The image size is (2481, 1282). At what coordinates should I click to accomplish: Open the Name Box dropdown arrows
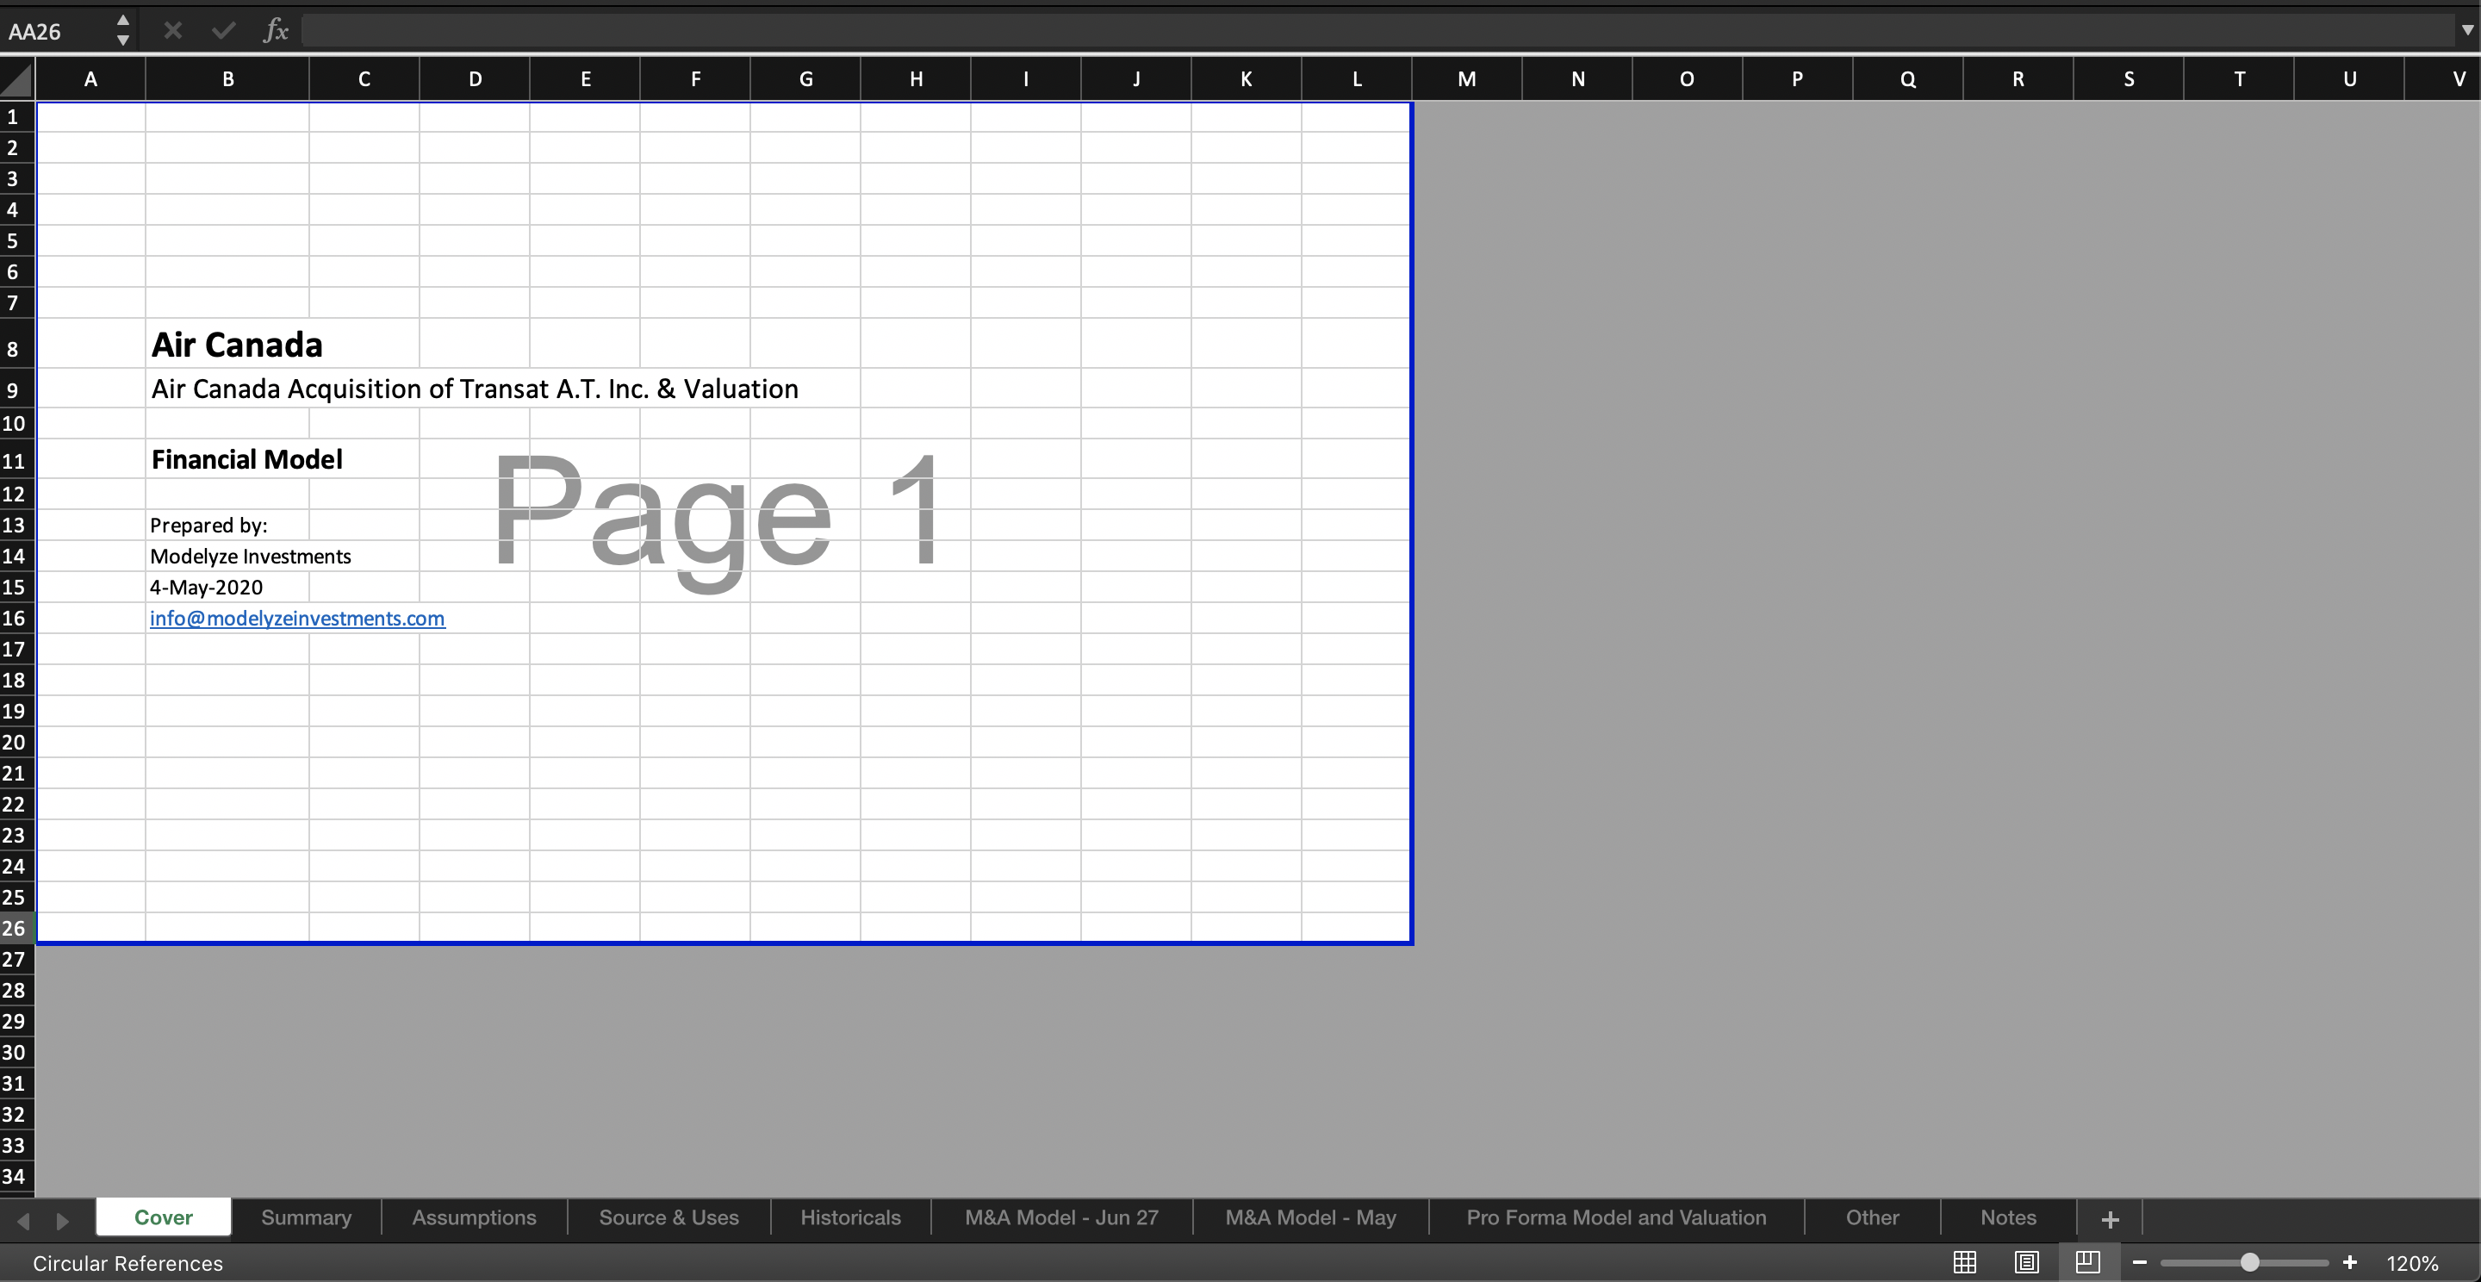122,31
